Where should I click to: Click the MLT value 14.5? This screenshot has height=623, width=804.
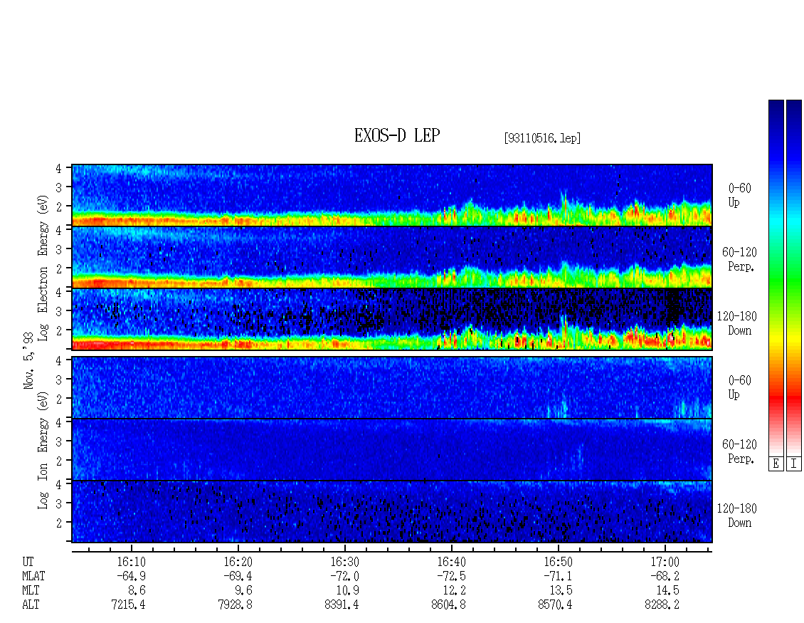[x=667, y=591]
